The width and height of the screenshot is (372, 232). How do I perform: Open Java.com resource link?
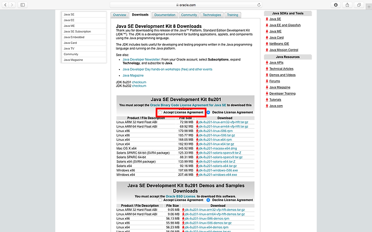point(276,106)
